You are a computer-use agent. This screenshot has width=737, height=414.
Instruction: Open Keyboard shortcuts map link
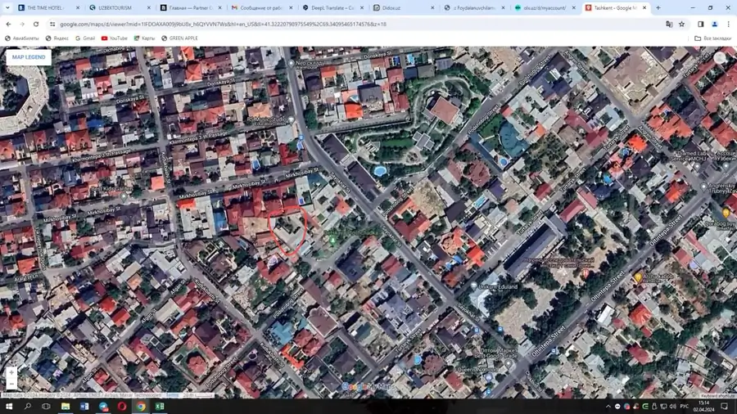click(x=717, y=396)
